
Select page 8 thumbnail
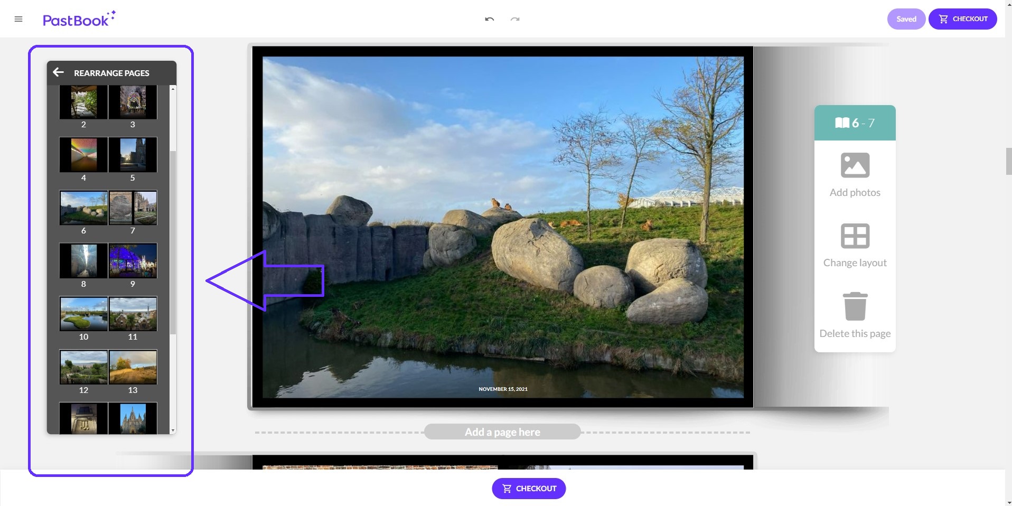[x=83, y=260]
